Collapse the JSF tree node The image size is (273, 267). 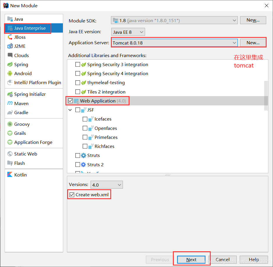pyautogui.click(x=70, y=110)
